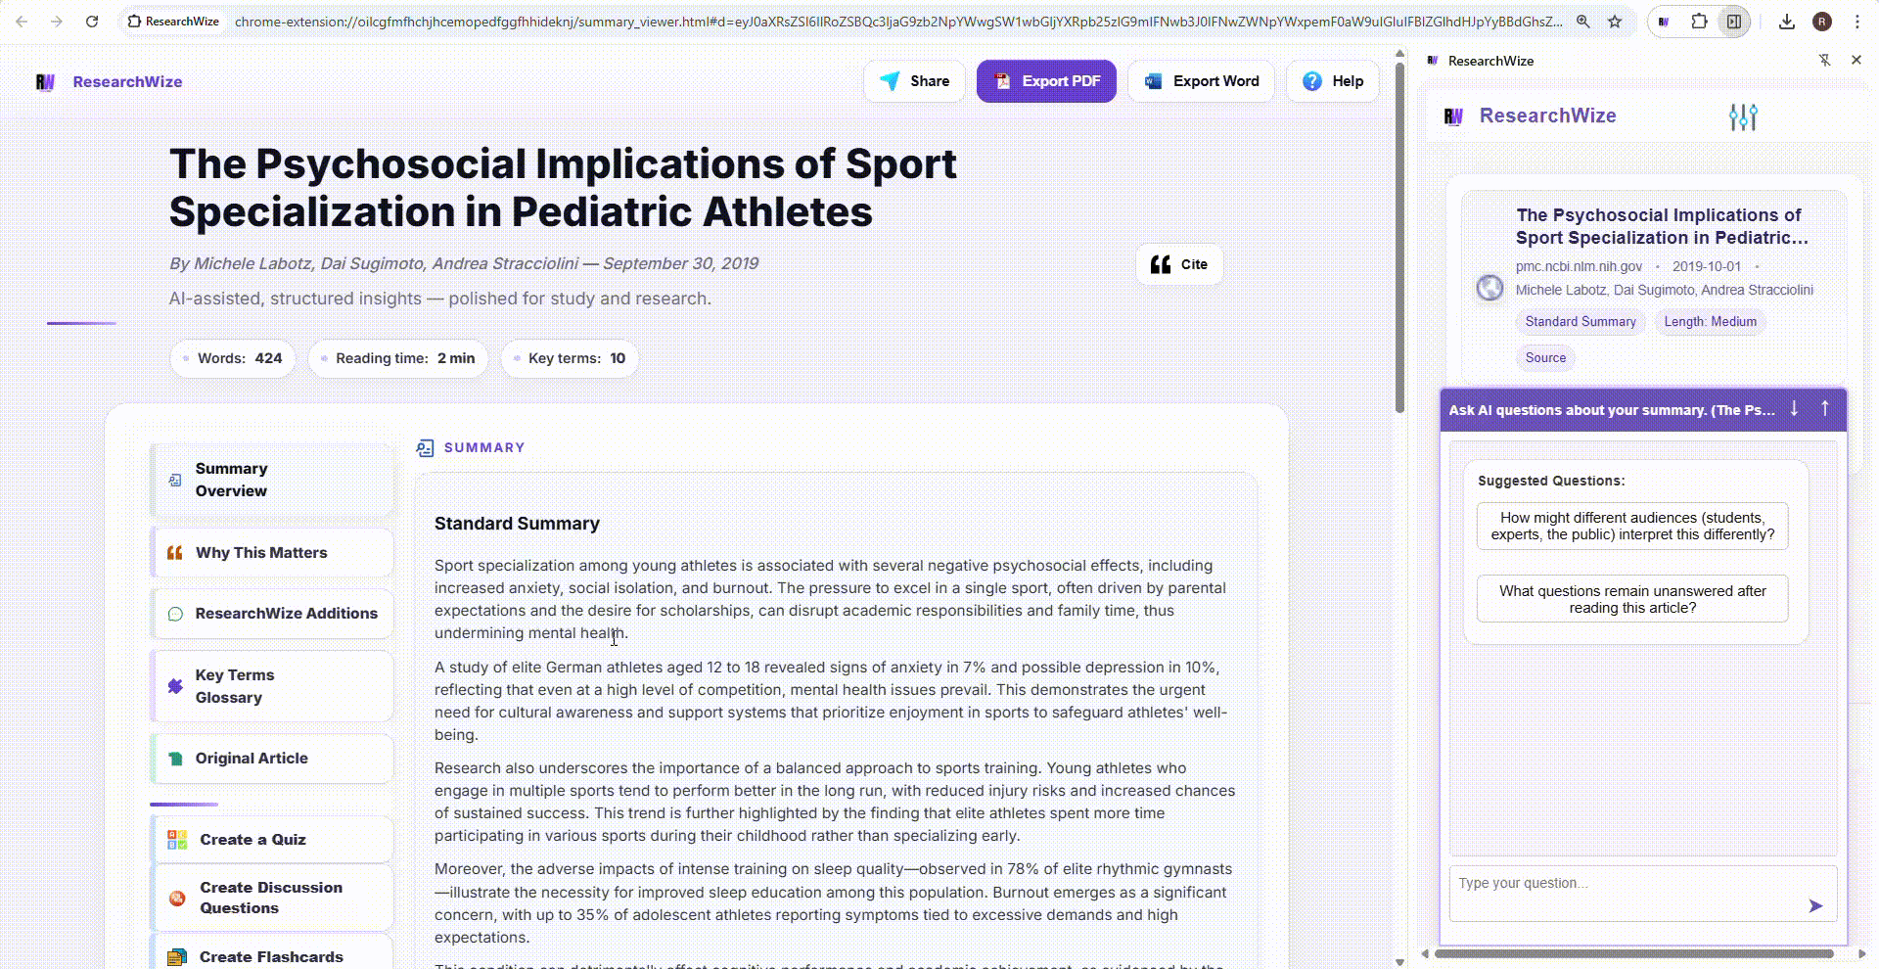Screen dimensions: 1879x969
Task: Open the Chrome three-dot menu
Action: (x=1856, y=22)
